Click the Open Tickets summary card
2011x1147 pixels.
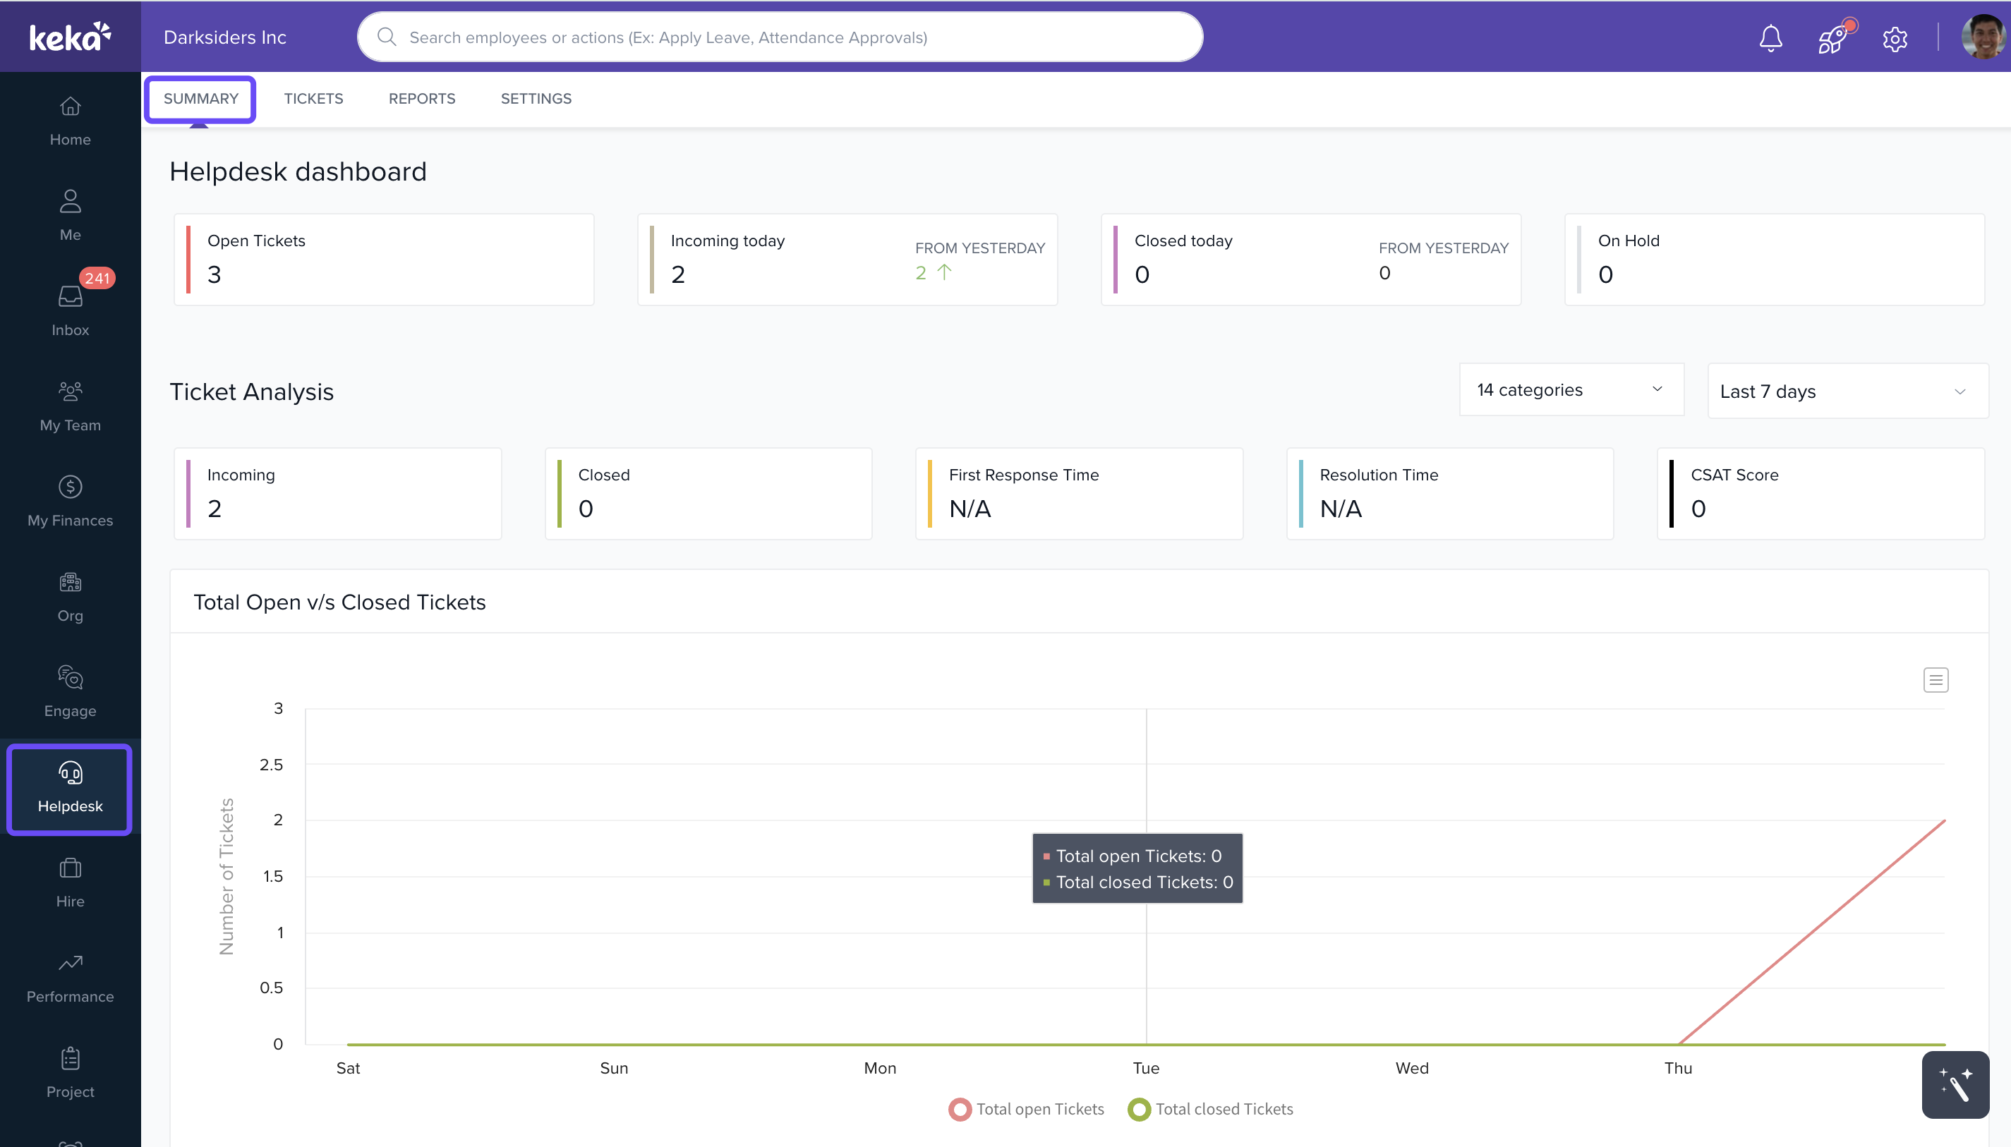coord(384,259)
